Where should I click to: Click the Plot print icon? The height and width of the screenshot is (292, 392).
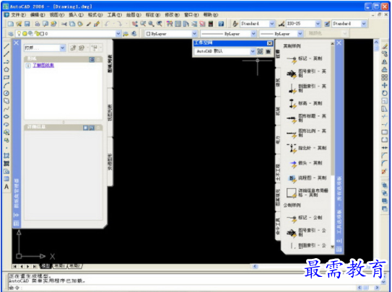(38, 24)
